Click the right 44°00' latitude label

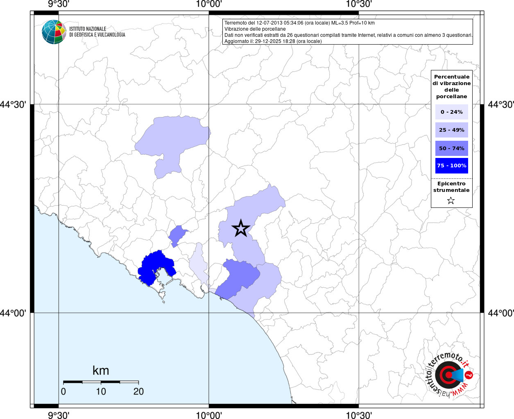tap(500, 313)
